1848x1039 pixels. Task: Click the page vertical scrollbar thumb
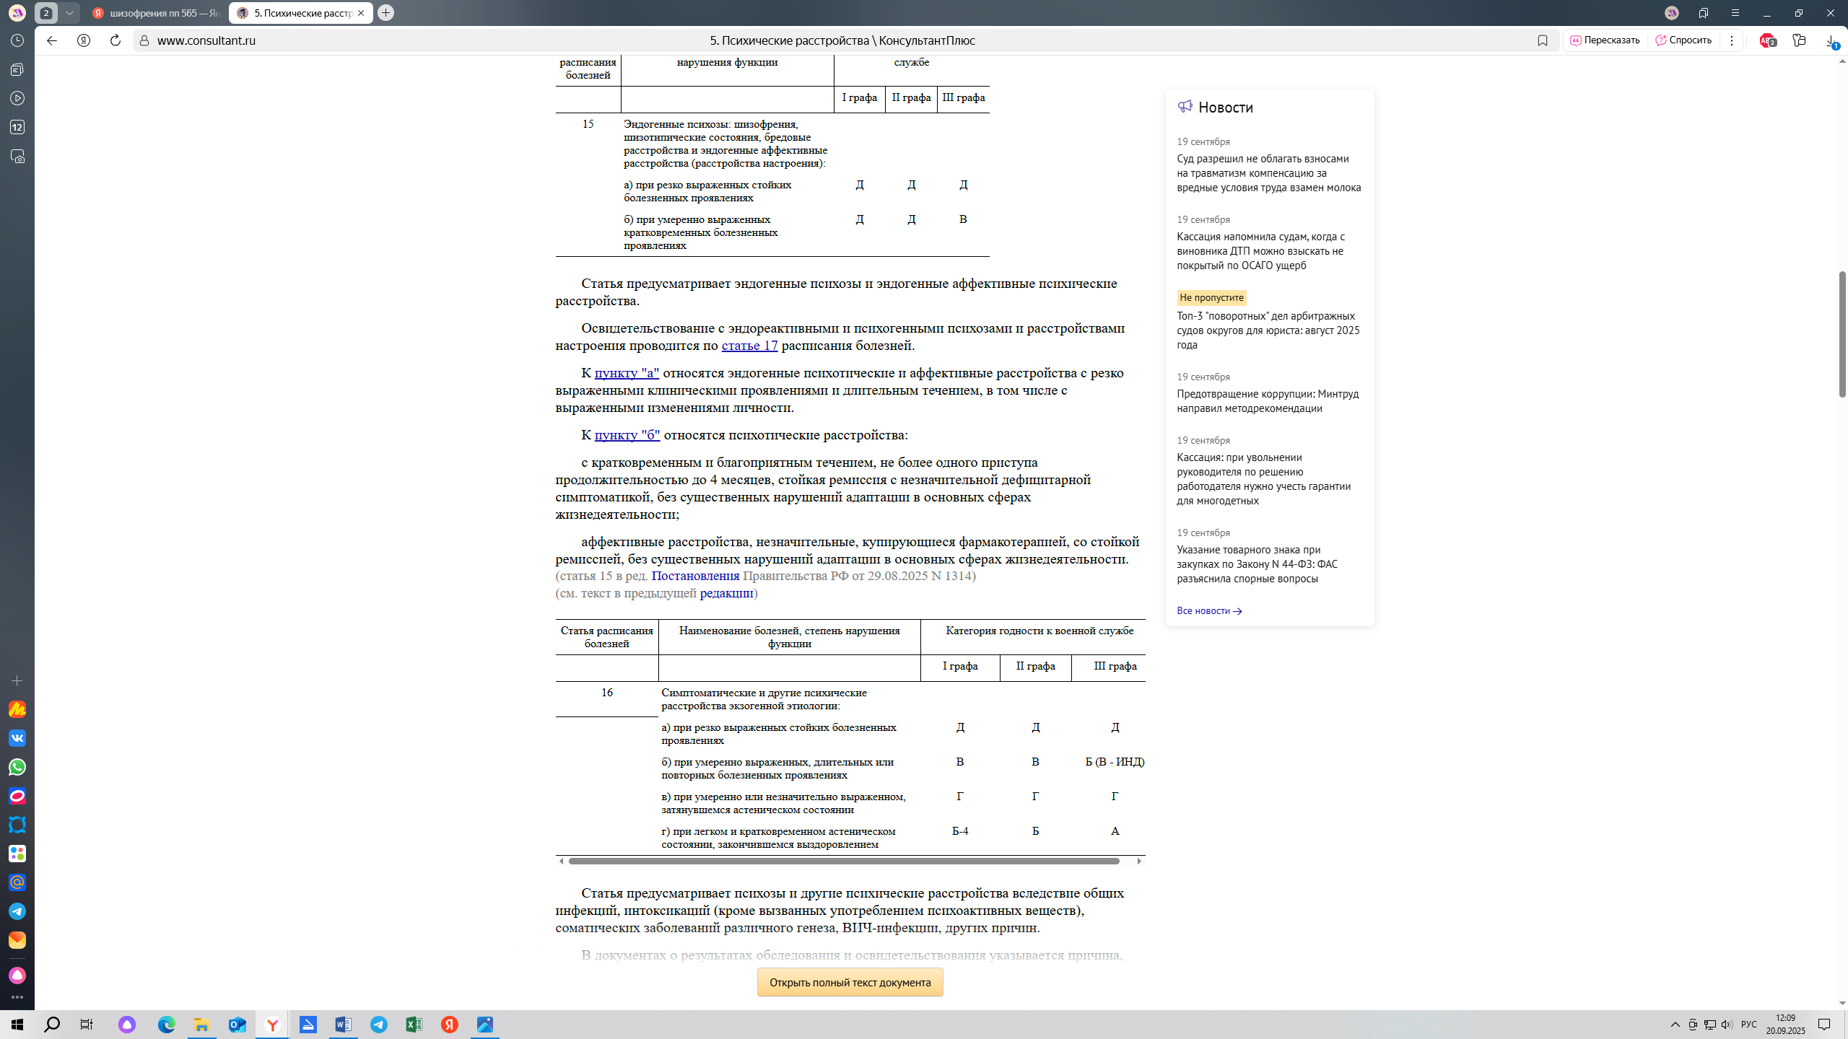1842,334
